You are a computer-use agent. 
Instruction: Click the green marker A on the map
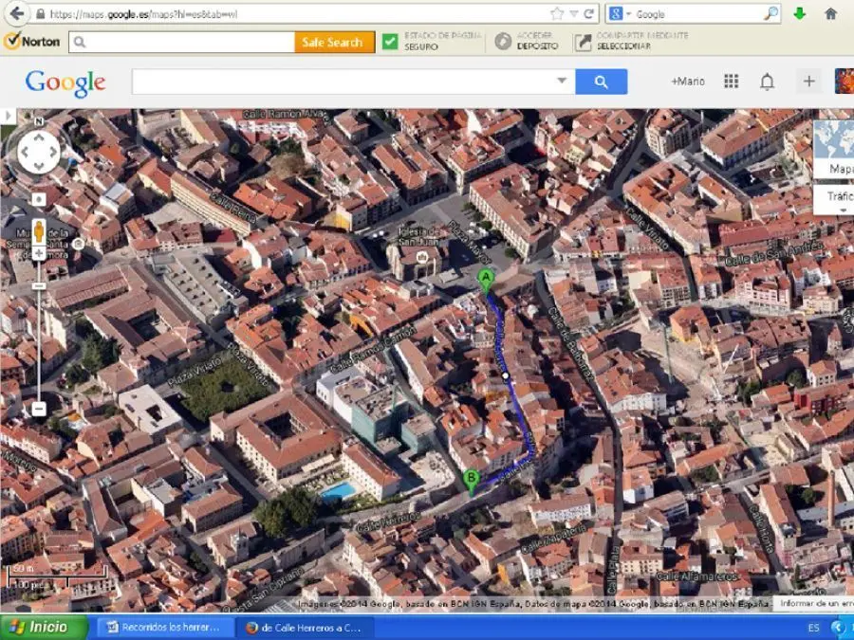(486, 279)
